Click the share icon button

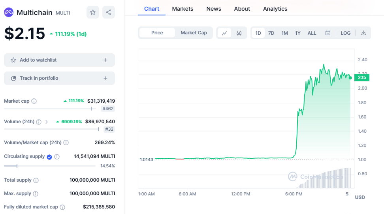click(109, 12)
